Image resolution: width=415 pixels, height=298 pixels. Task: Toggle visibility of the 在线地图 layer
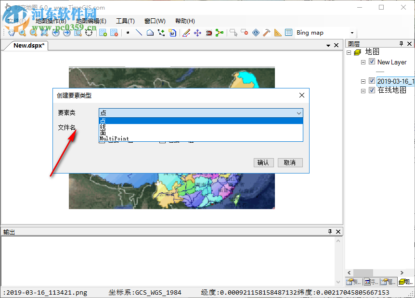point(372,90)
